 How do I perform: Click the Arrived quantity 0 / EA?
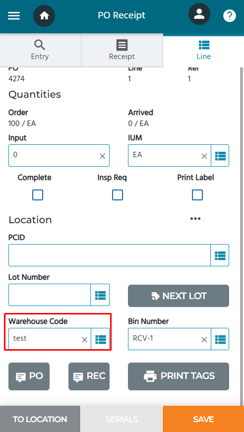point(138,123)
